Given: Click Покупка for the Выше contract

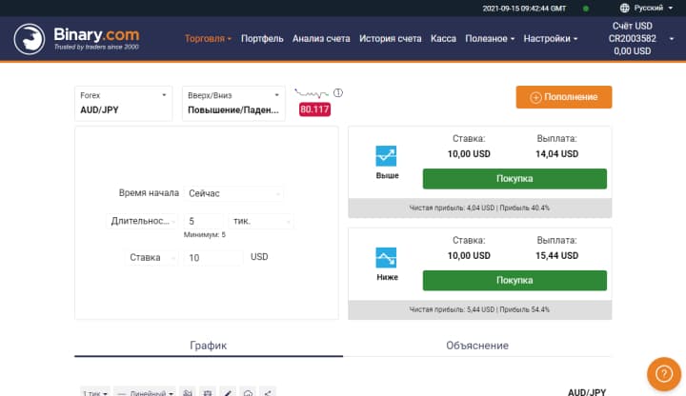Looking at the screenshot, I should pyautogui.click(x=514, y=179).
